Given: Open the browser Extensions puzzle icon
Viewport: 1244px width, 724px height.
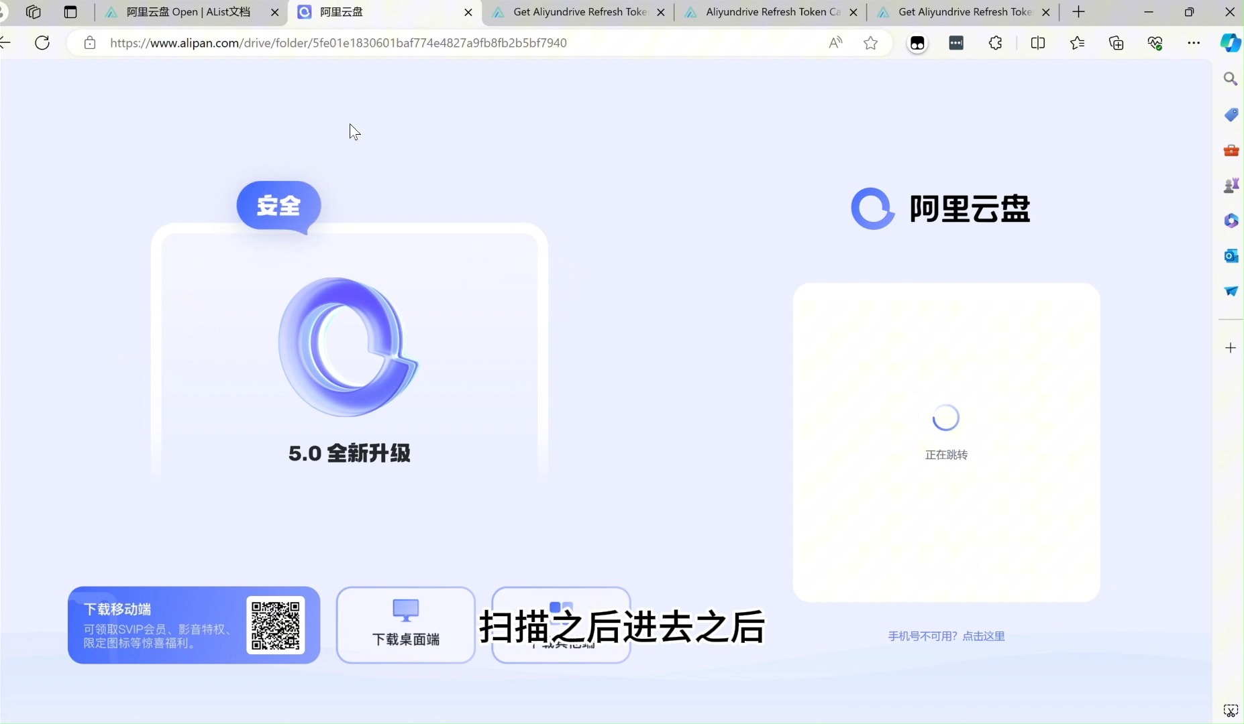Looking at the screenshot, I should [996, 43].
